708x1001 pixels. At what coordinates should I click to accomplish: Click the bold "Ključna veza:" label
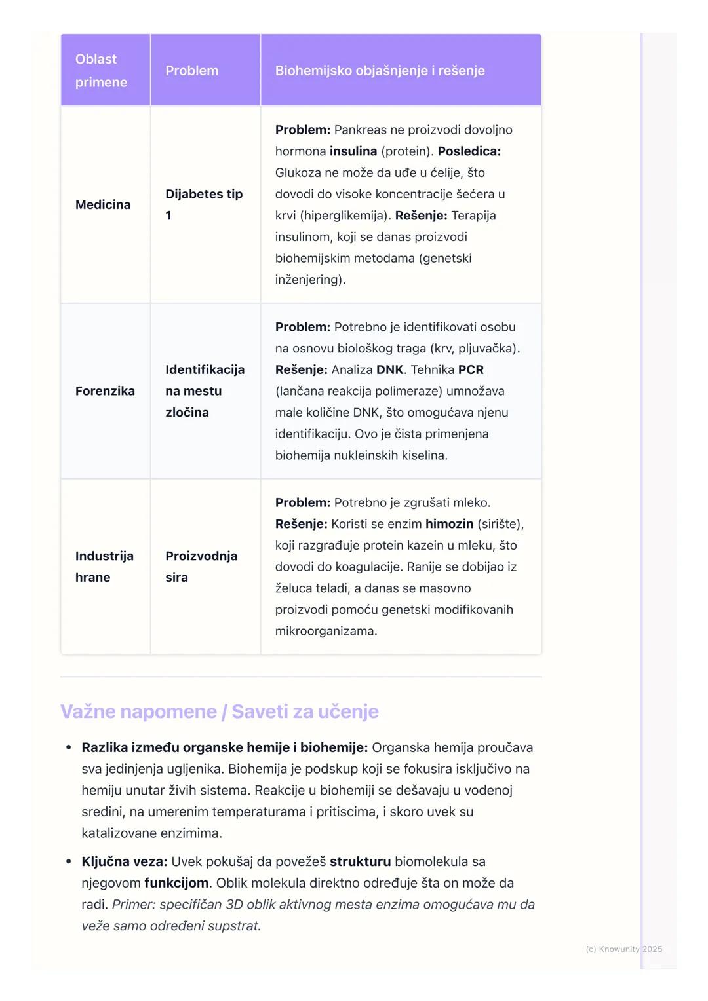click(x=125, y=861)
